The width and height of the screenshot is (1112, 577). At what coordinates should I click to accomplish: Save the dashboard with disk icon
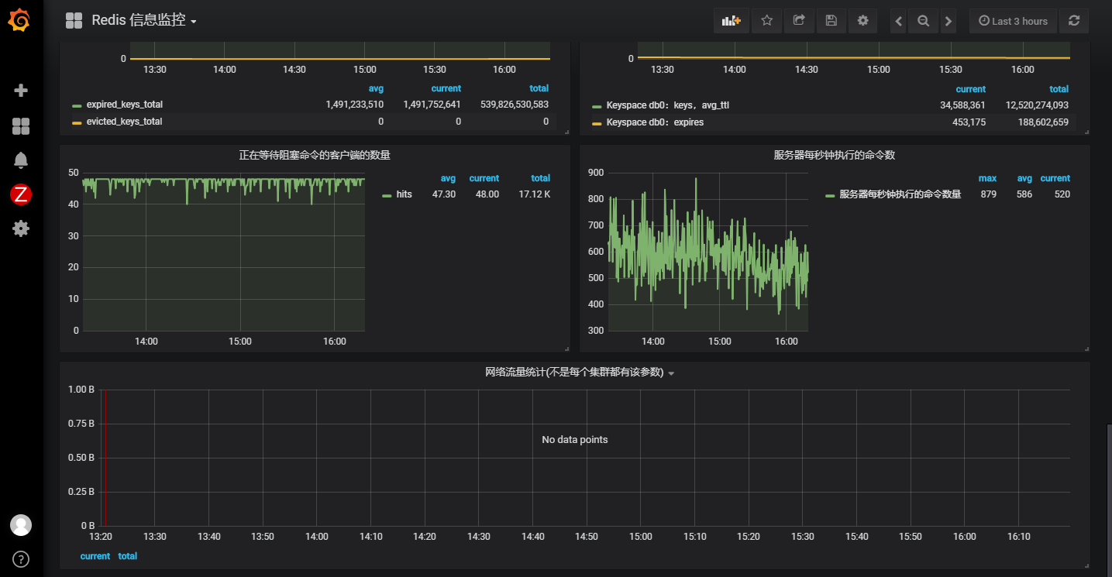pos(831,21)
